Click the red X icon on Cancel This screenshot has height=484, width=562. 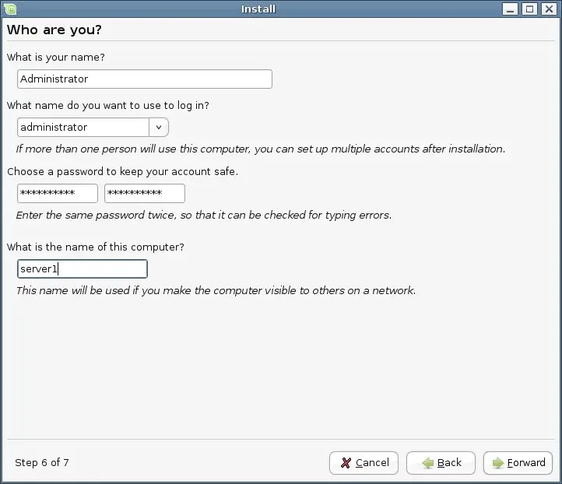click(346, 463)
